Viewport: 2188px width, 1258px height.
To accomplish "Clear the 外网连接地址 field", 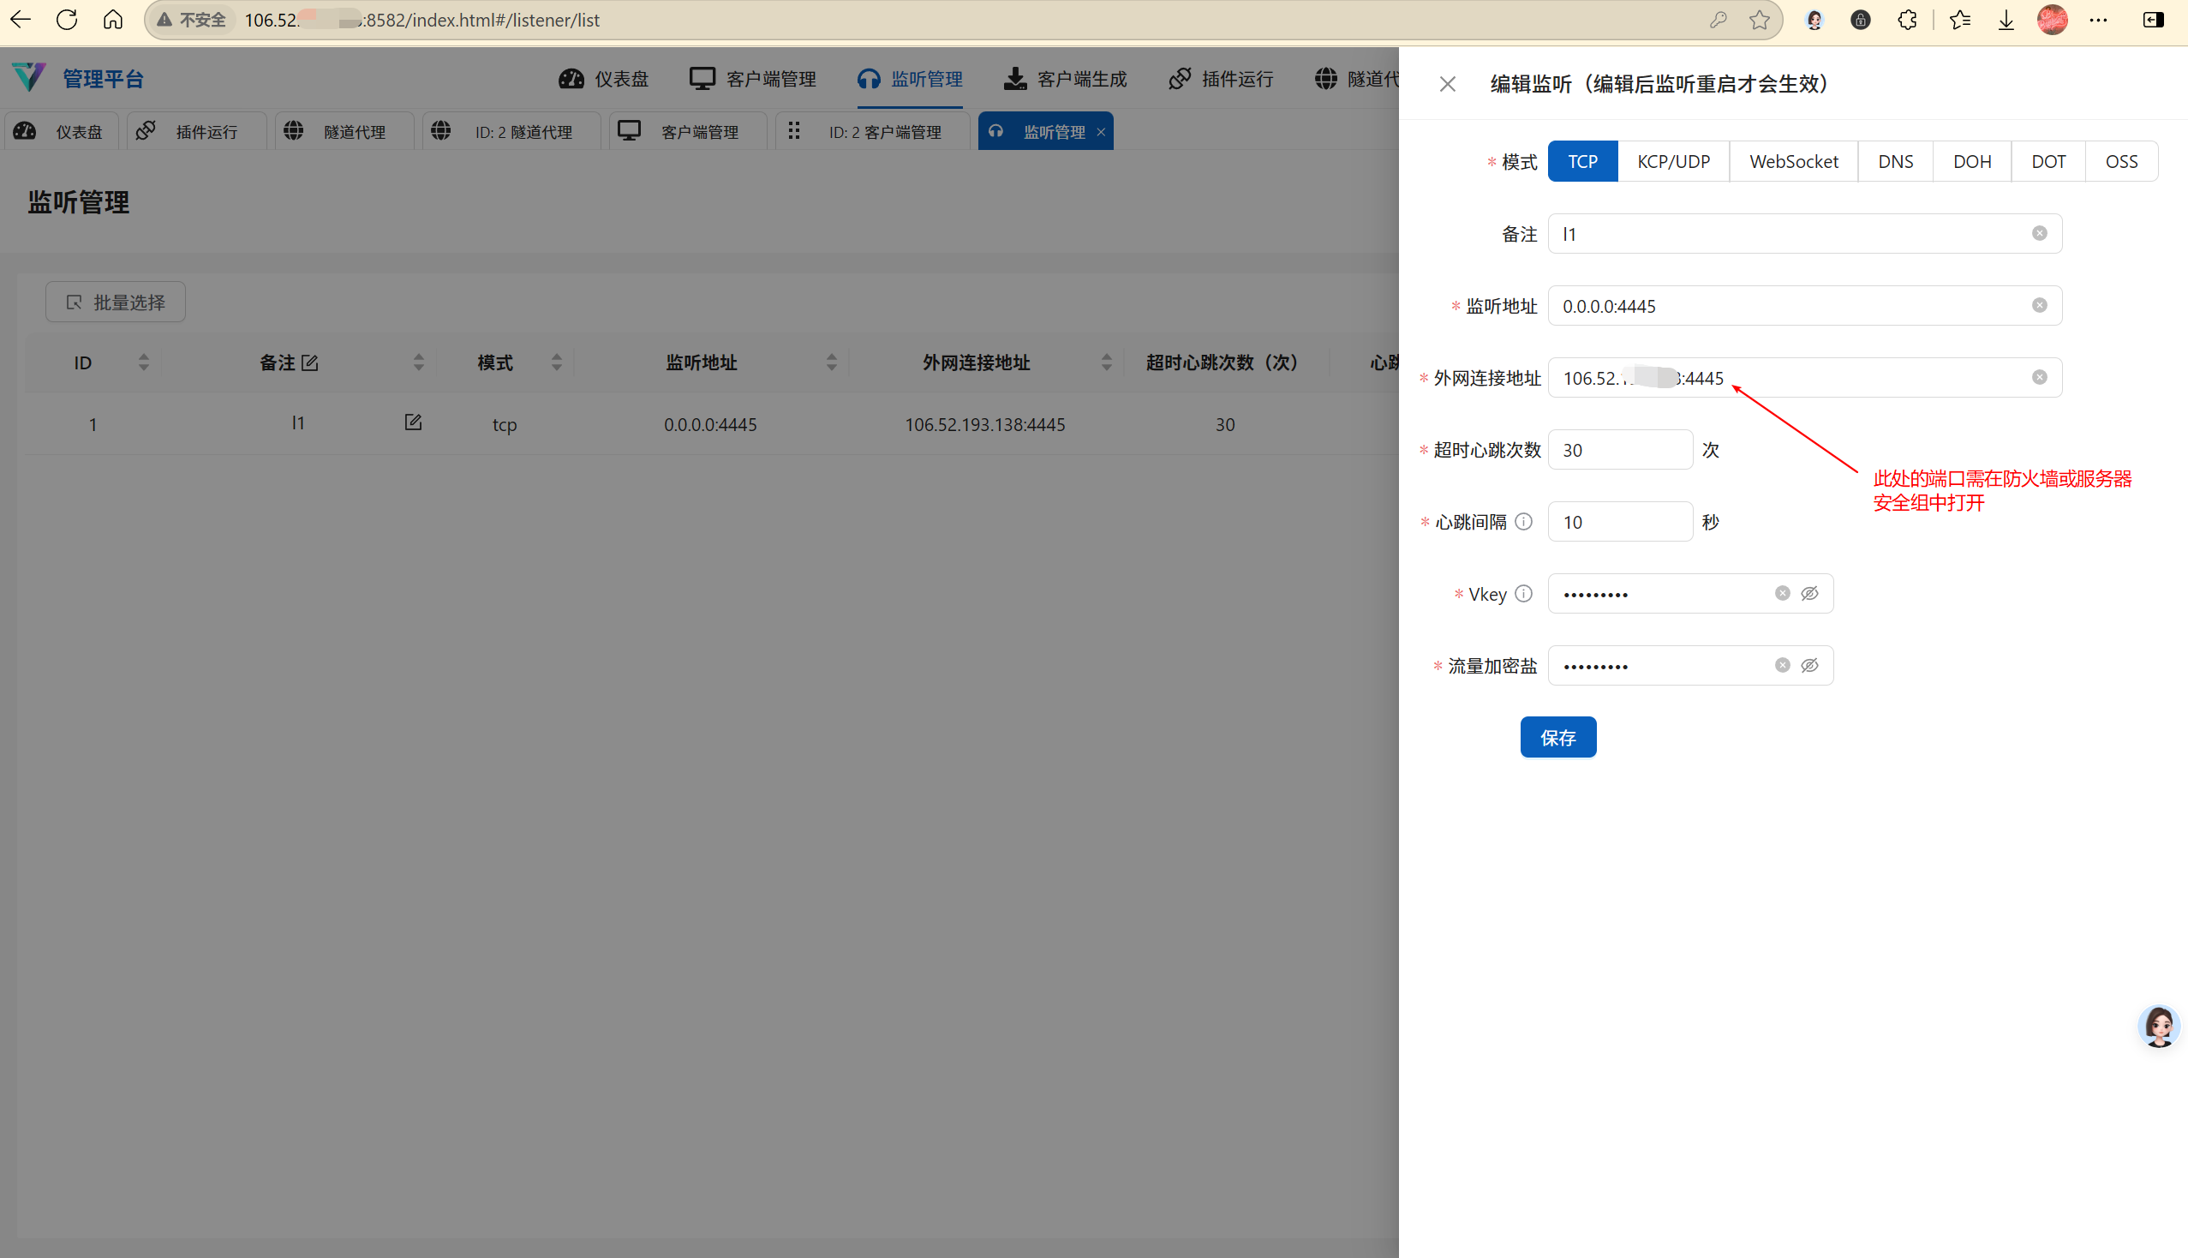I will coord(2040,378).
